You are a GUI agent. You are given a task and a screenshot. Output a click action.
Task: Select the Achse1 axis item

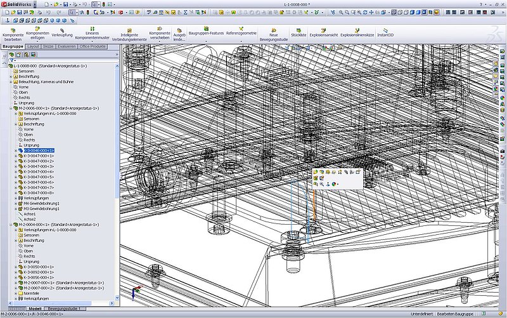[x=30, y=214]
